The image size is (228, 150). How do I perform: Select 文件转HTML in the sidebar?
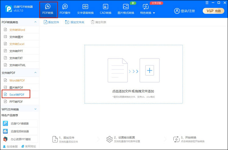(20, 65)
